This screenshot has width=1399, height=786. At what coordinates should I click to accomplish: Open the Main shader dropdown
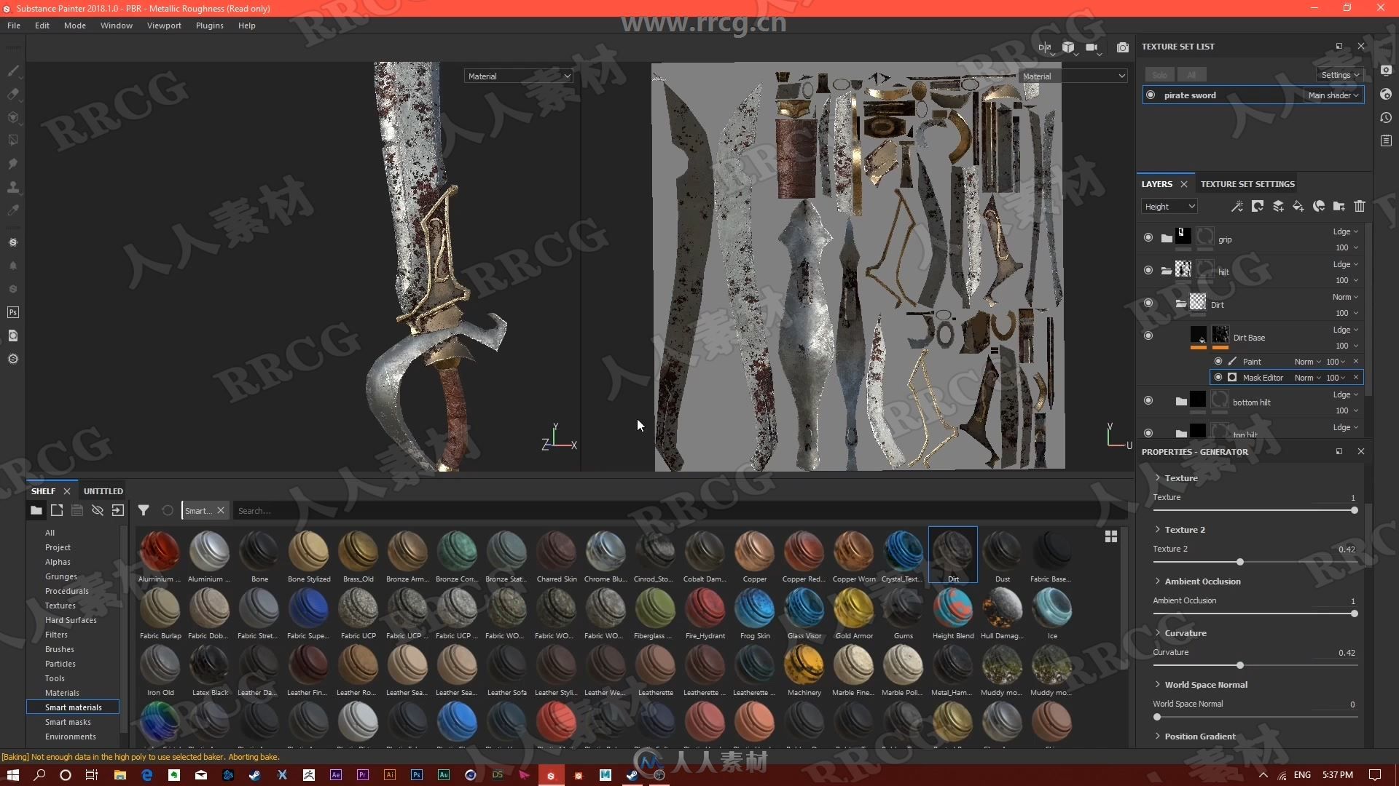[1333, 95]
